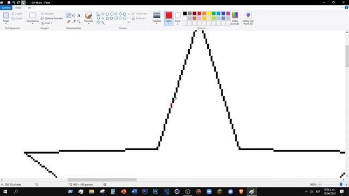Pick the six-point star shape
The height and width of the screenshot is (196, 349).
click(x=111, y=18)
